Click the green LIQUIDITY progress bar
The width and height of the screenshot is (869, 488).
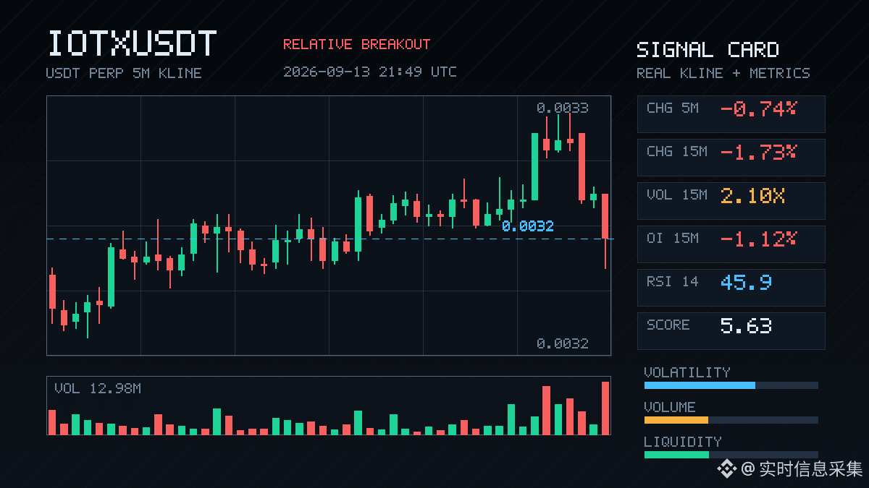click(676, 455)
